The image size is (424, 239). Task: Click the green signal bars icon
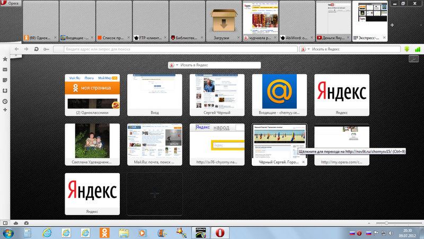click(x=418, y=49)
